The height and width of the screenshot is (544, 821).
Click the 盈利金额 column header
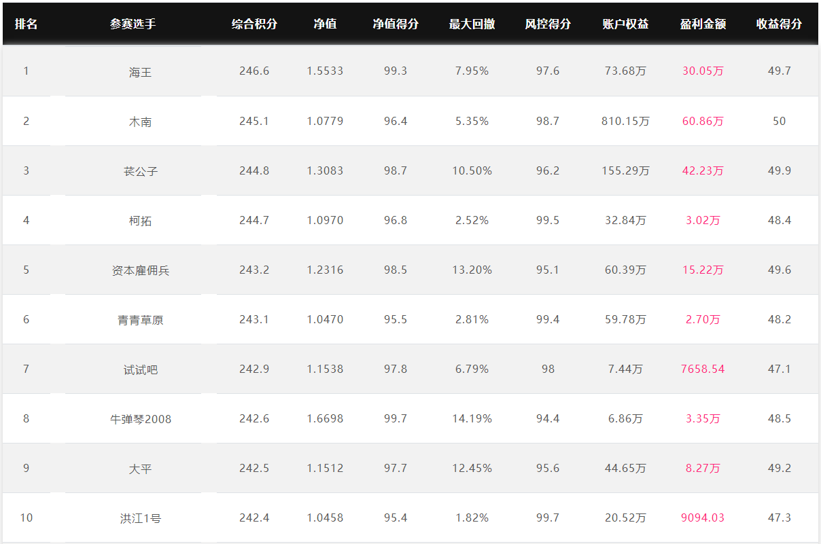coord(703,24)
